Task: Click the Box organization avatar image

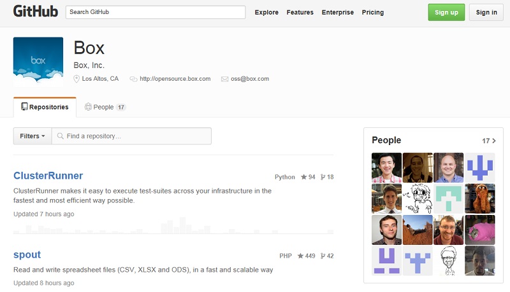Action: point(38,62)
